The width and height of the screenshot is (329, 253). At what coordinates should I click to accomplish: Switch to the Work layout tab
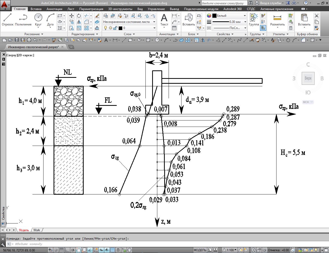37,230
